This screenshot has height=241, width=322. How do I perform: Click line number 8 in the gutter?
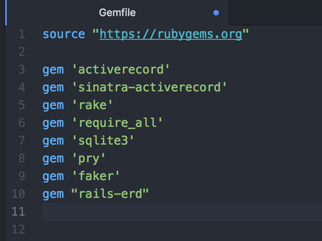click(22, 159)
